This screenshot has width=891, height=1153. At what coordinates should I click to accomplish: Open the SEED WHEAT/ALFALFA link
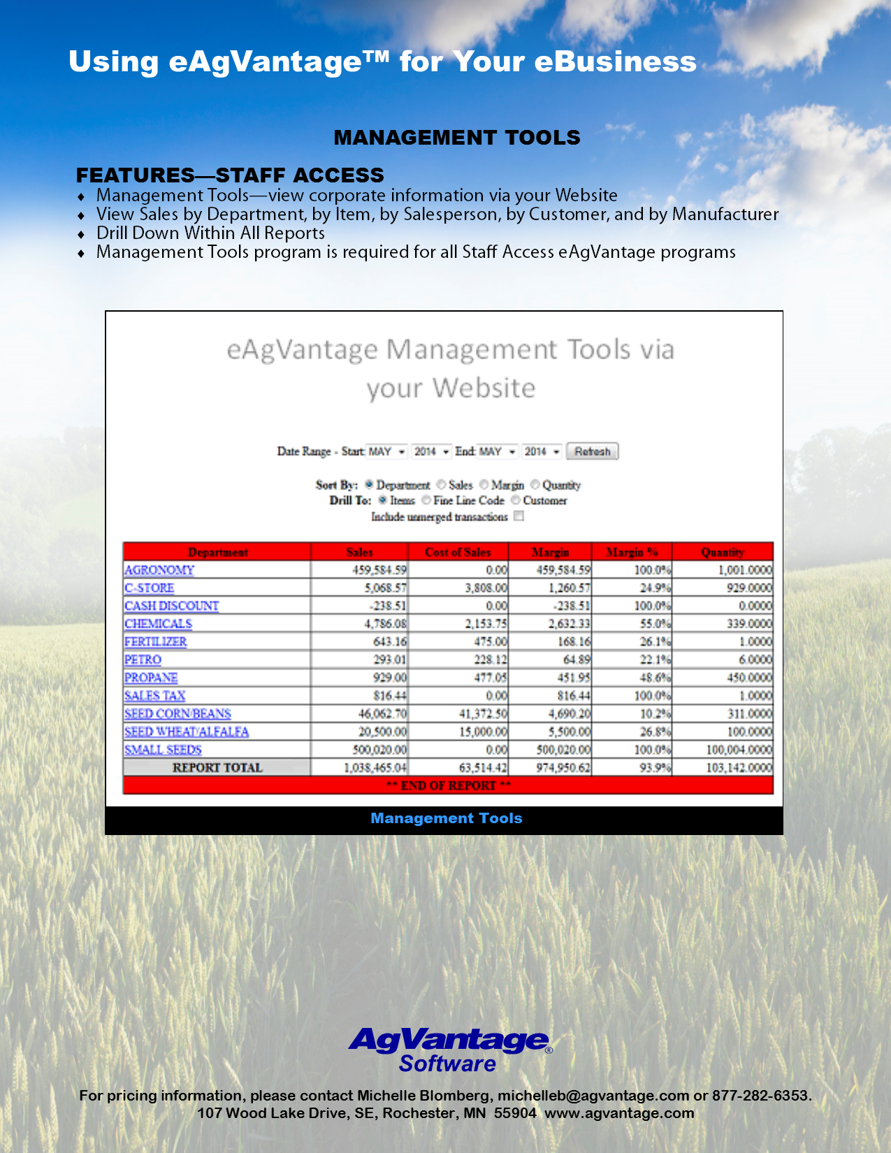pyautogui.click(x=187, y=732)
